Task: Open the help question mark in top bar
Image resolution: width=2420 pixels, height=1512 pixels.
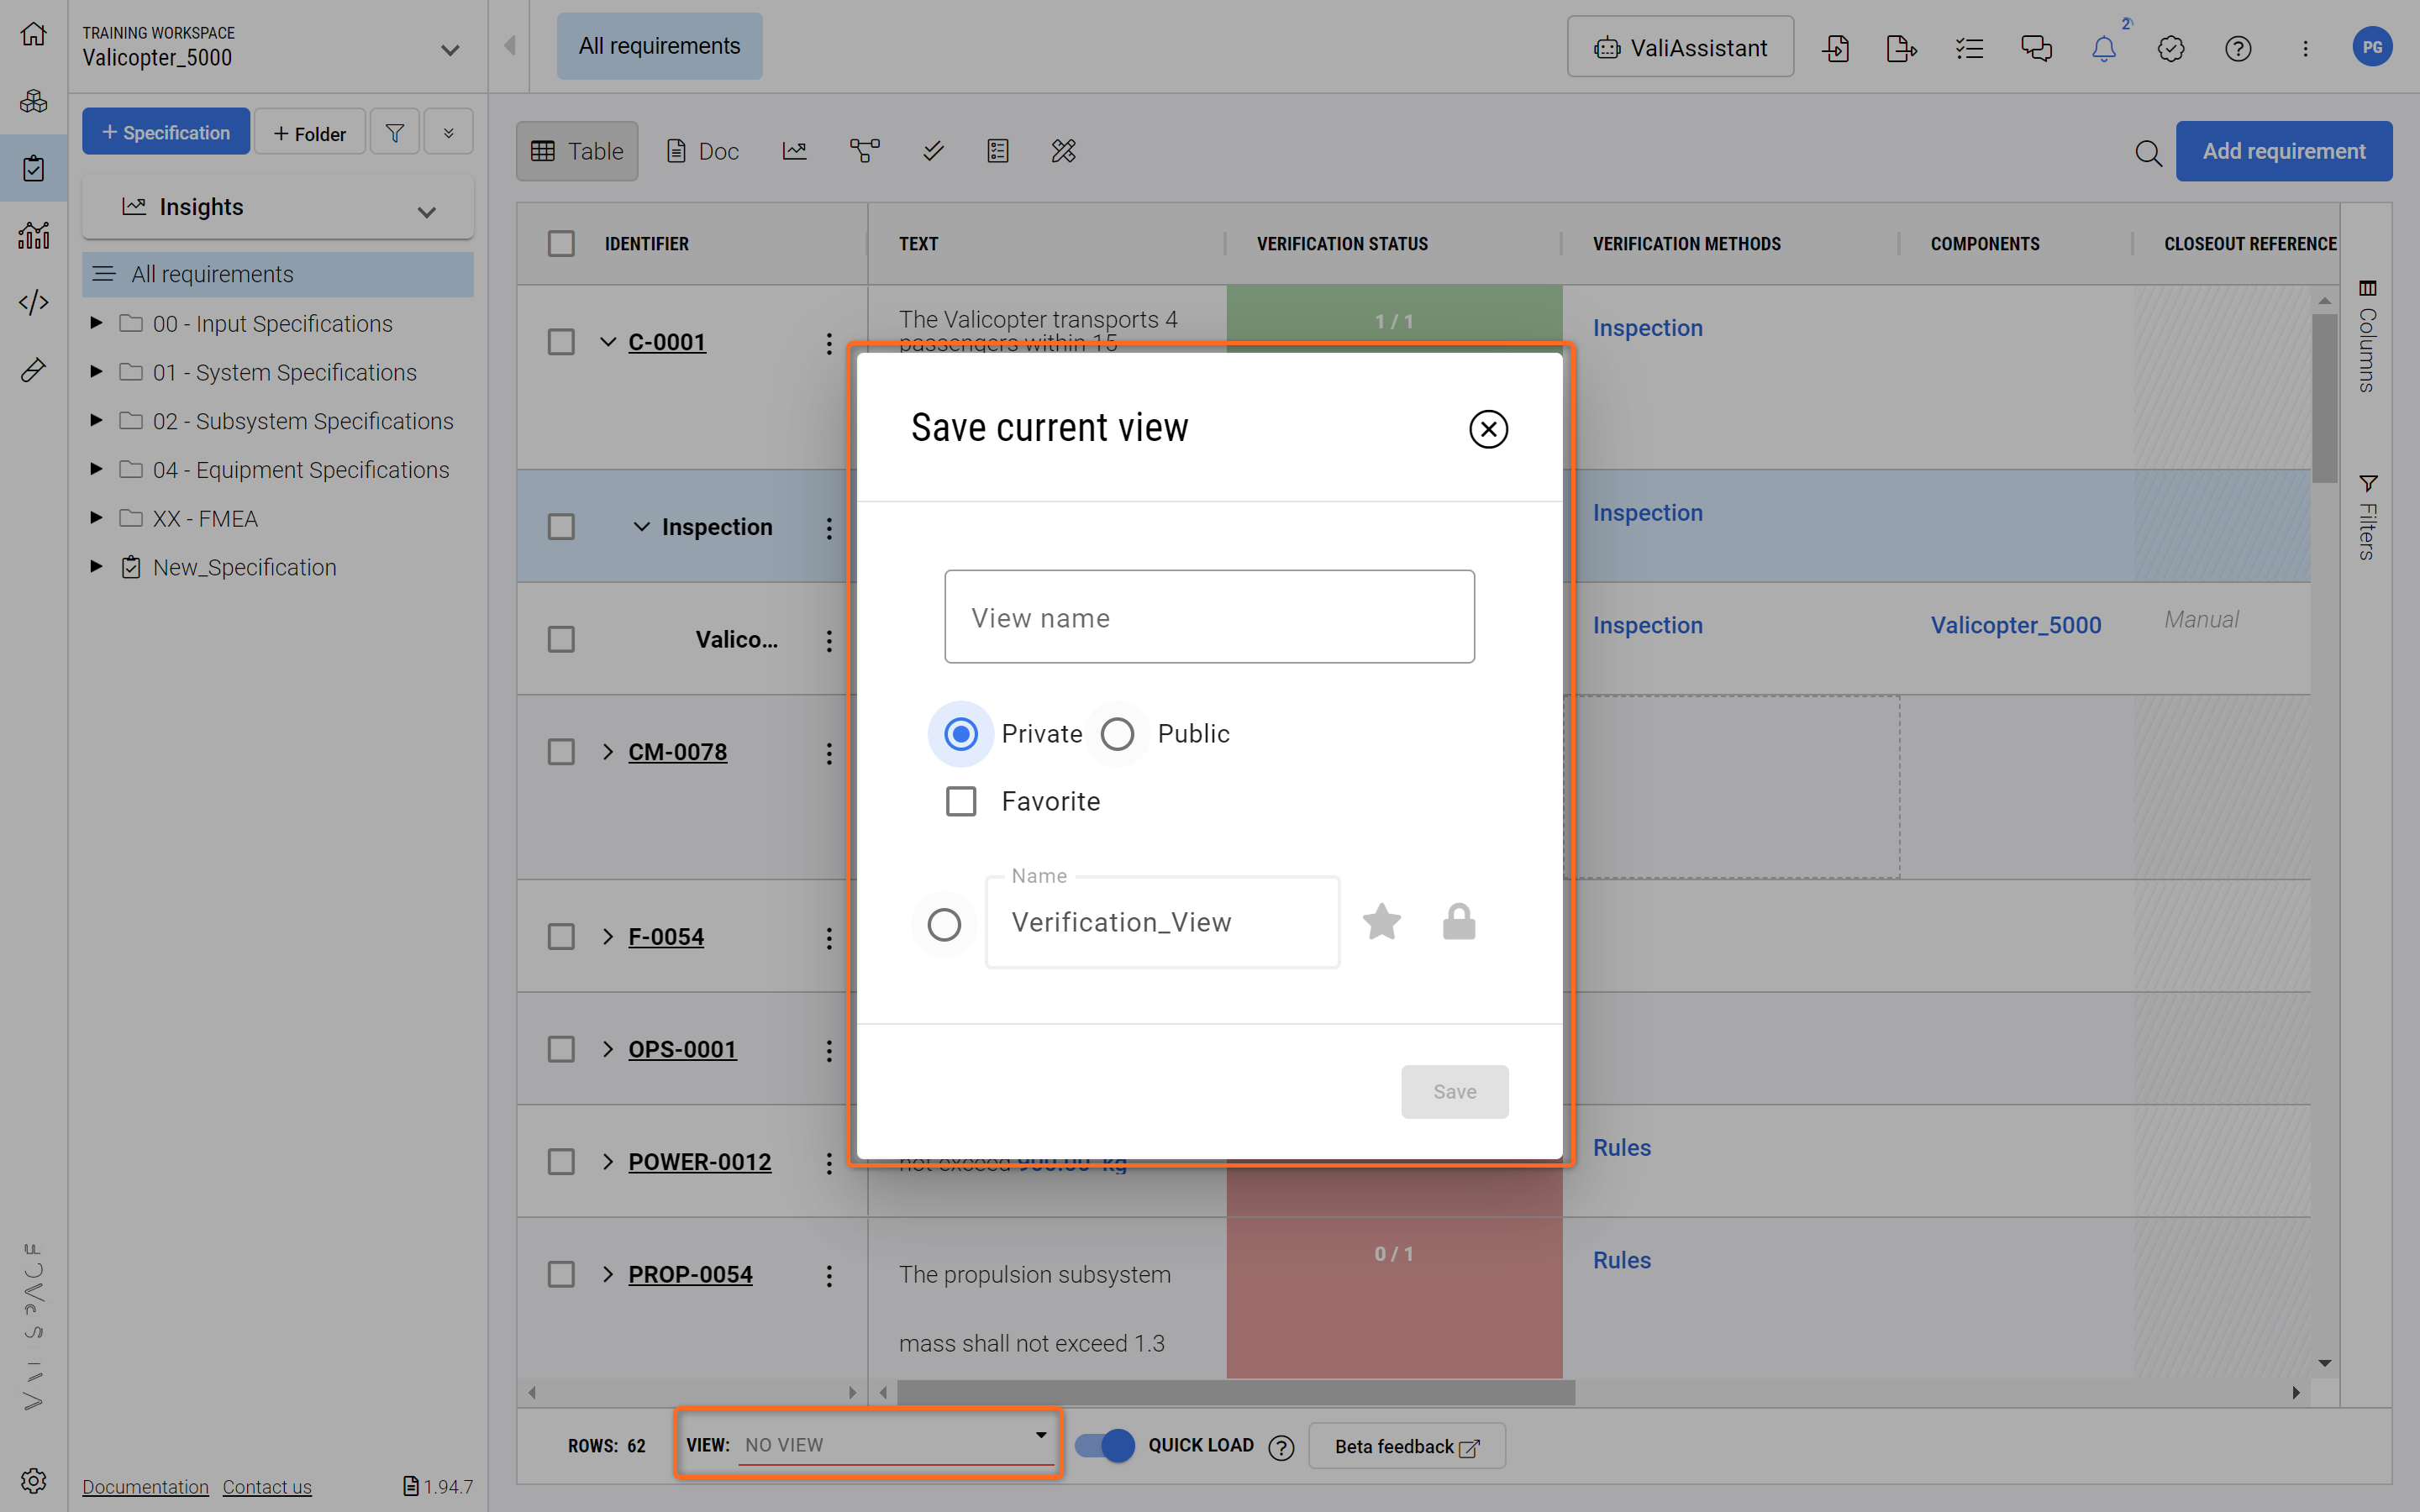Action: [x=2238, y=48]
